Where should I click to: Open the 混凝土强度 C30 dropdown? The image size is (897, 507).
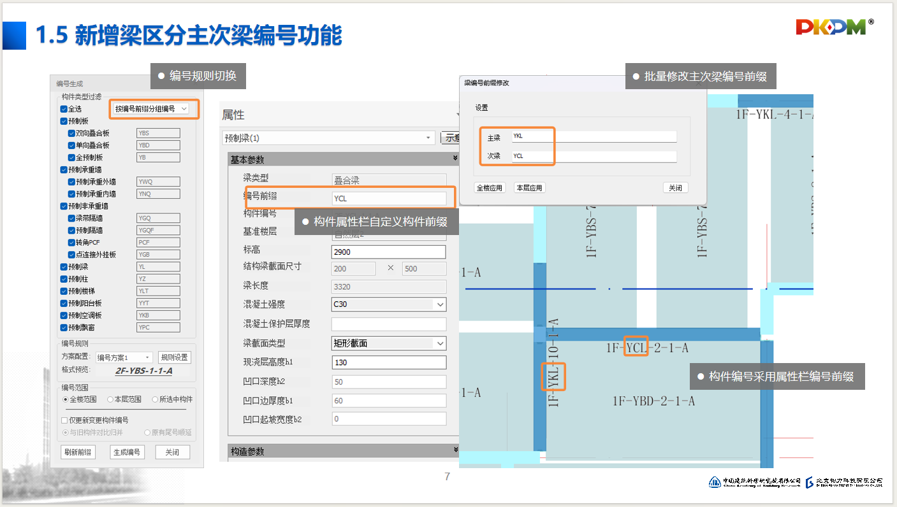point(440,304)
